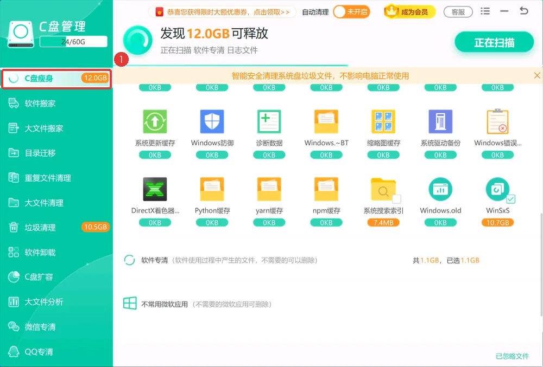Open 微信专清 in sidebar
The image size is (543, 367).
(x=56, y=326)
